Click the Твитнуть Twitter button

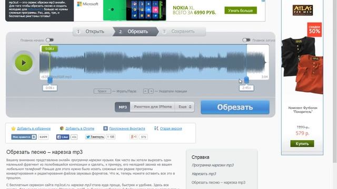pos(95,136)
